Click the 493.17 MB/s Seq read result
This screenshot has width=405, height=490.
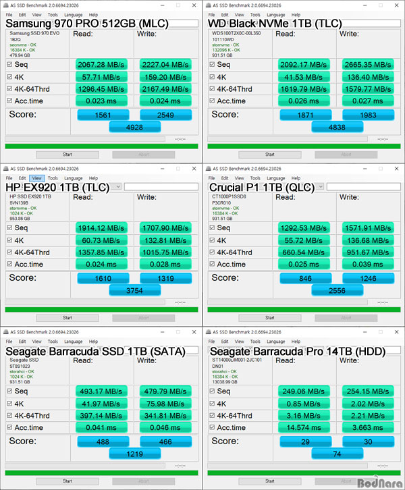pos(101,391)
